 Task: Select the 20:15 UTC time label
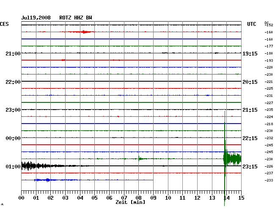click(x=250, y=82)
